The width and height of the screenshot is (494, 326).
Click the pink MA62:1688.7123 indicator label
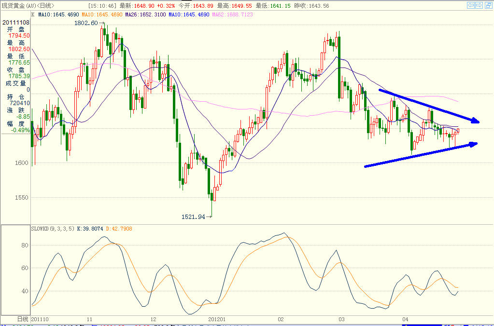(x=232, y=14)
